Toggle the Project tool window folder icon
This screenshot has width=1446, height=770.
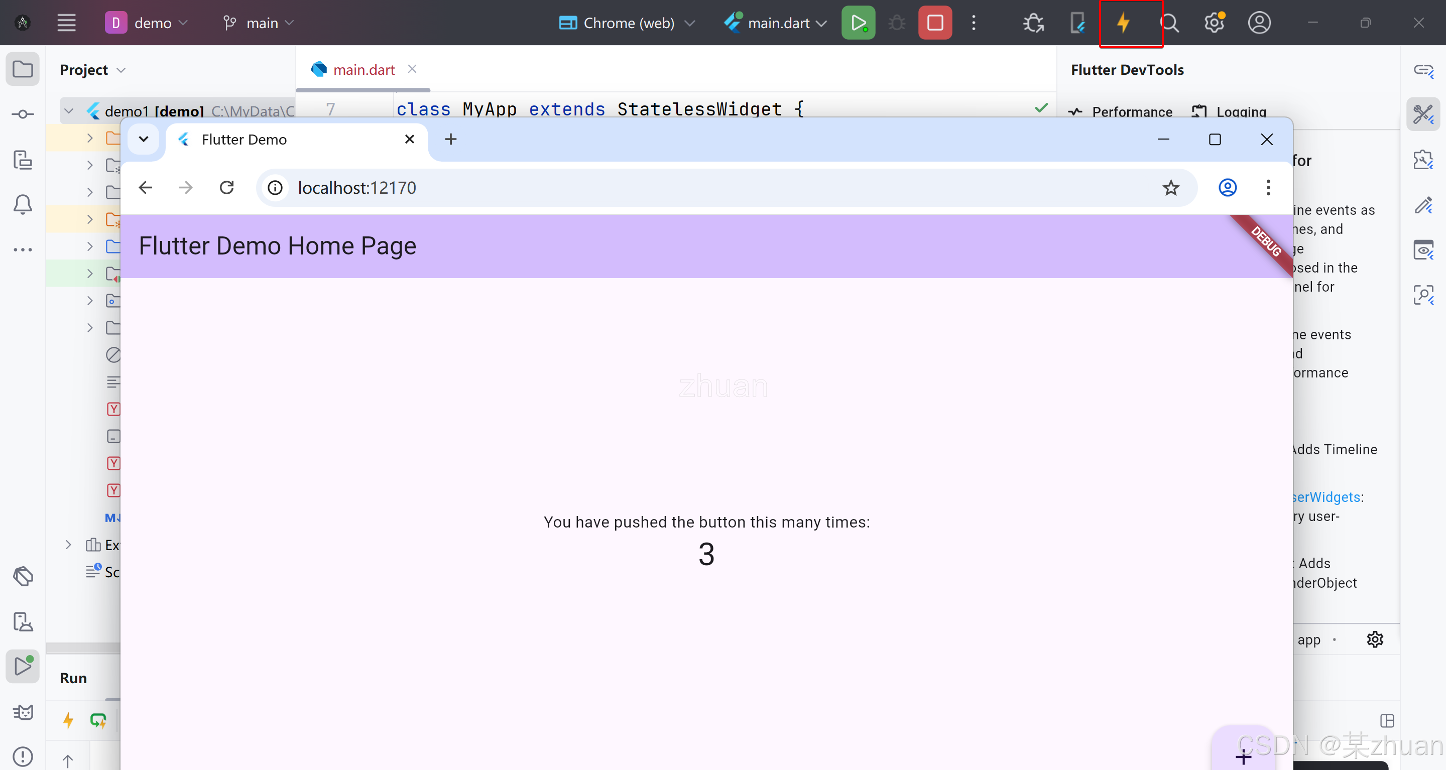pos(23,70)
